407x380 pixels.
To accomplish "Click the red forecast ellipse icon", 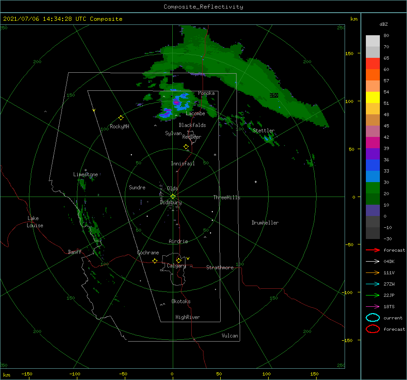I will [373, 329].
